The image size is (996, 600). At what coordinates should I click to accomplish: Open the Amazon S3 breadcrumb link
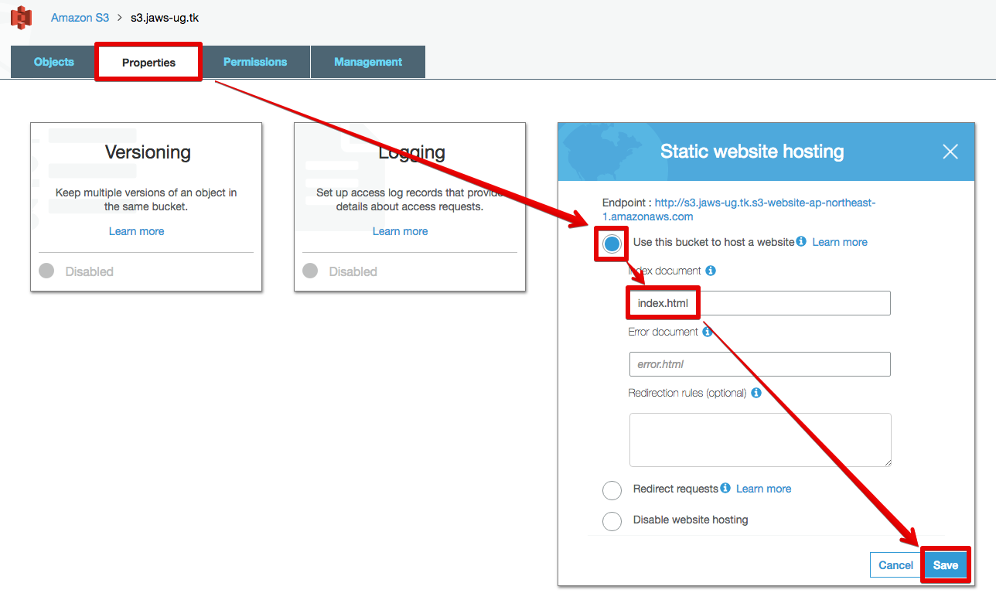80,17
